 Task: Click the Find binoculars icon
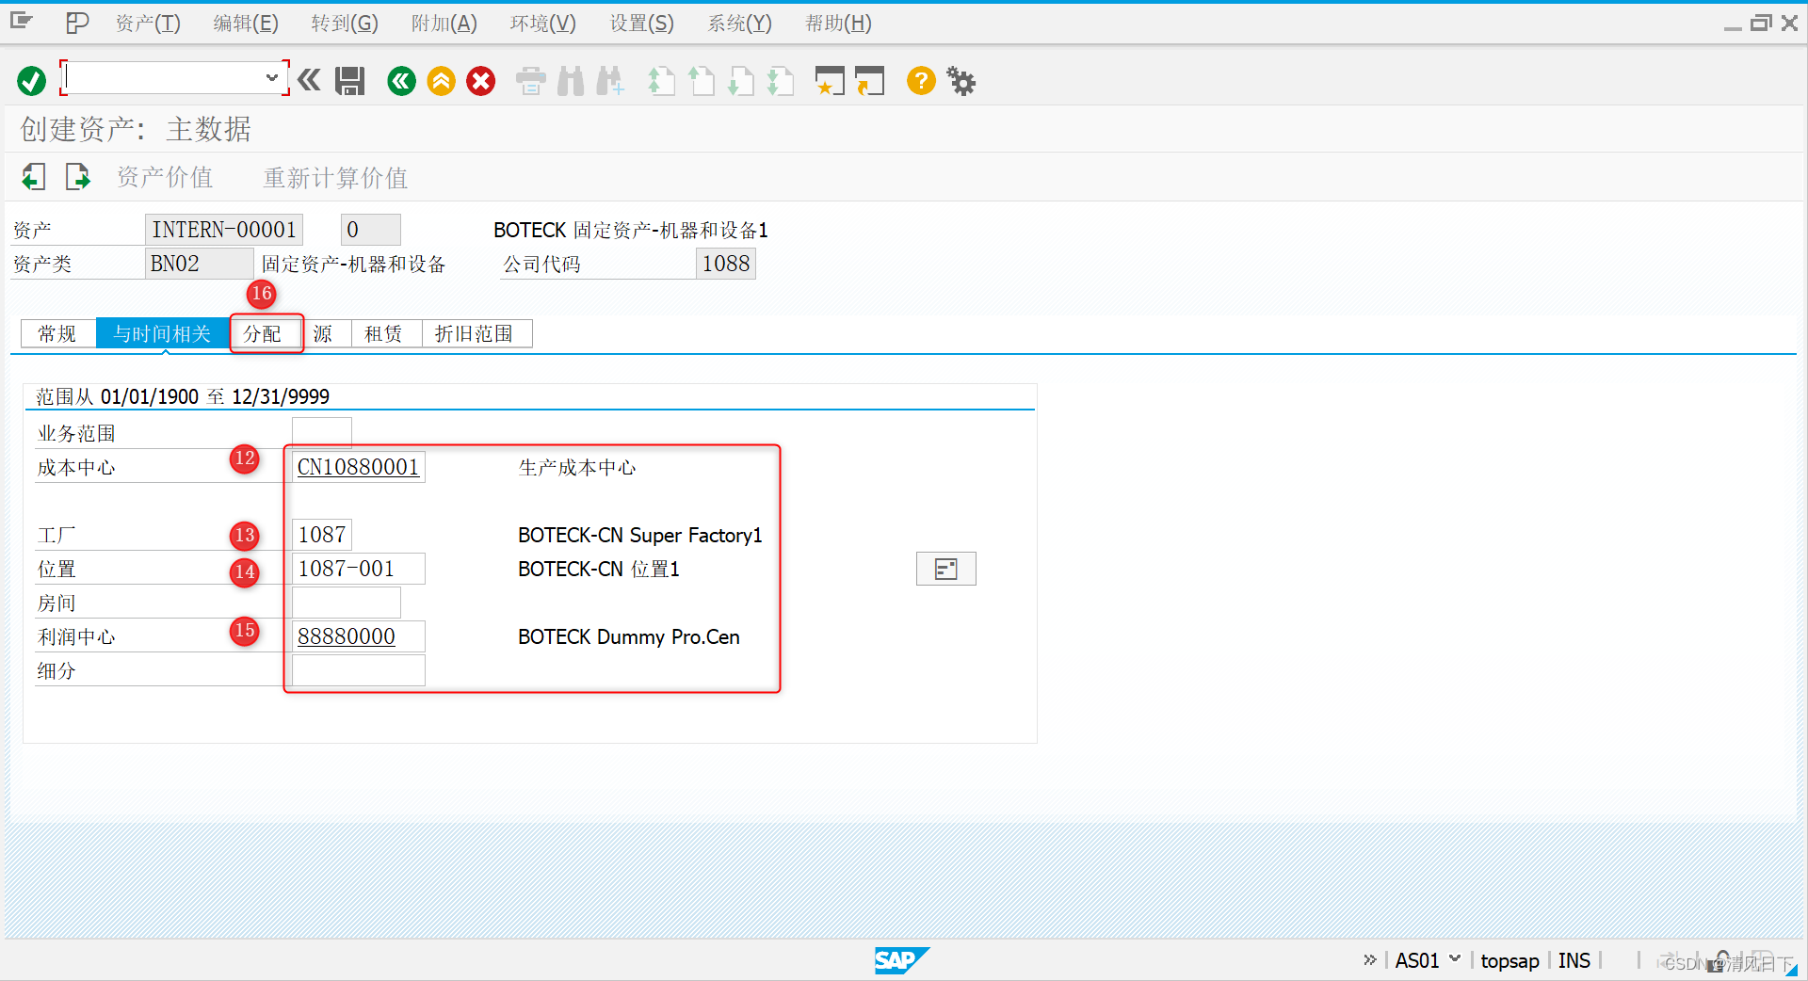pyautogui.click(x=571, y=81)
